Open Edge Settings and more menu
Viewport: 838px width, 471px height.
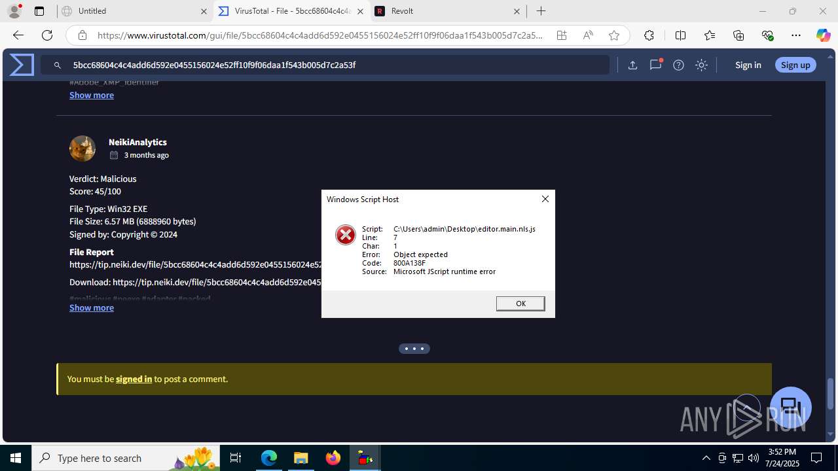pos(796,35)
